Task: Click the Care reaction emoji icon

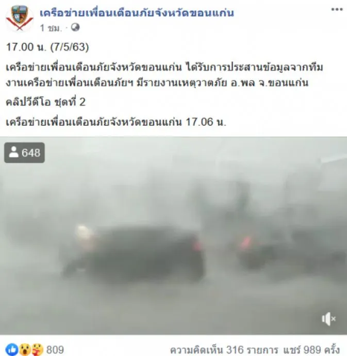Action: pyautogui.click(x=37, y=349)
